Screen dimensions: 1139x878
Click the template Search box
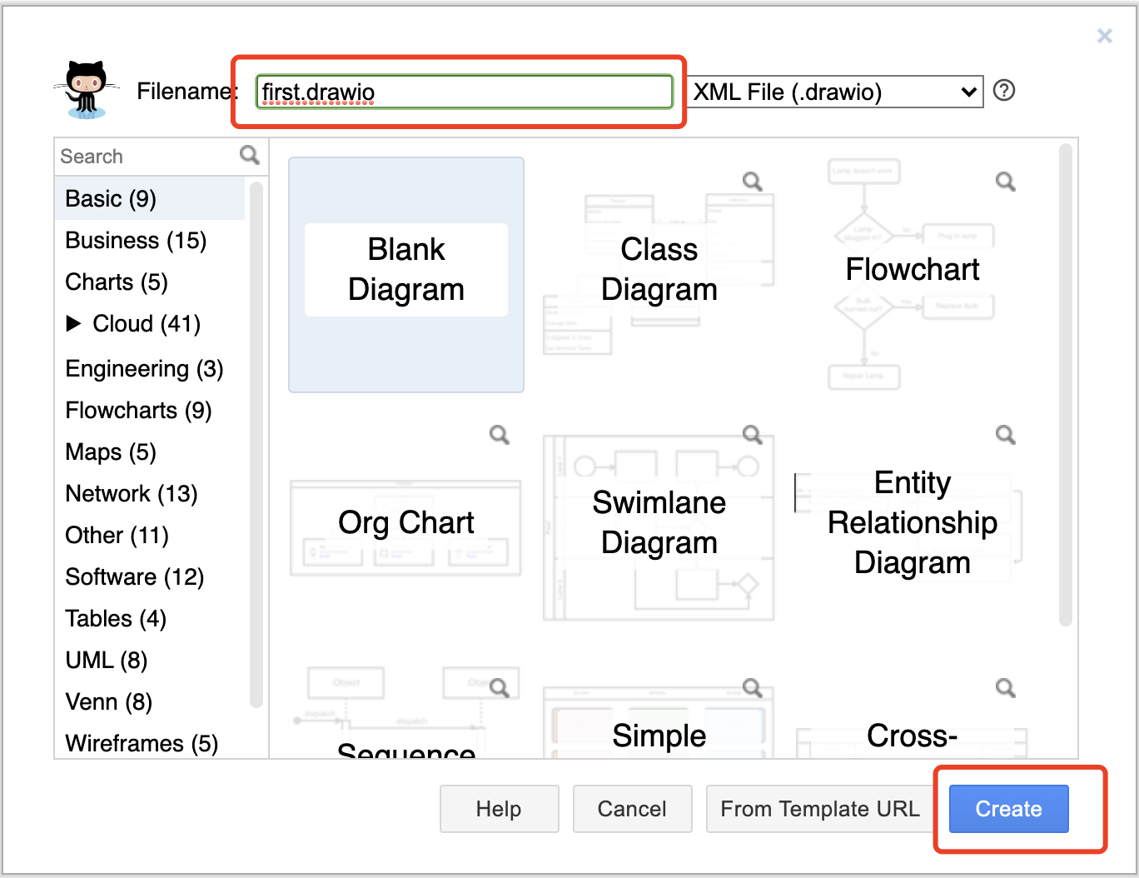tap(147, 157)
